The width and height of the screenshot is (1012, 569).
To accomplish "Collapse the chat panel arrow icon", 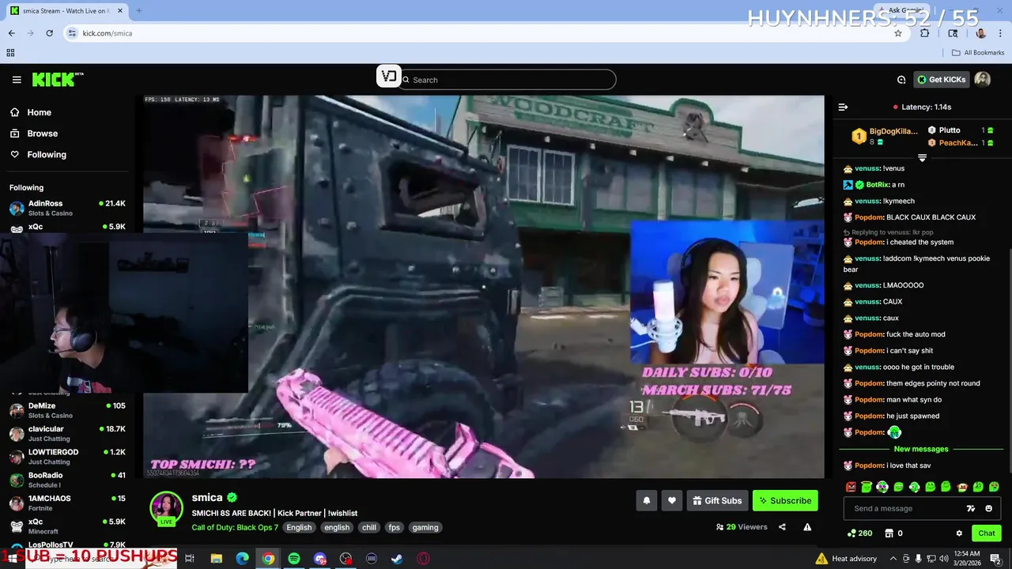I will pos(843,107).
